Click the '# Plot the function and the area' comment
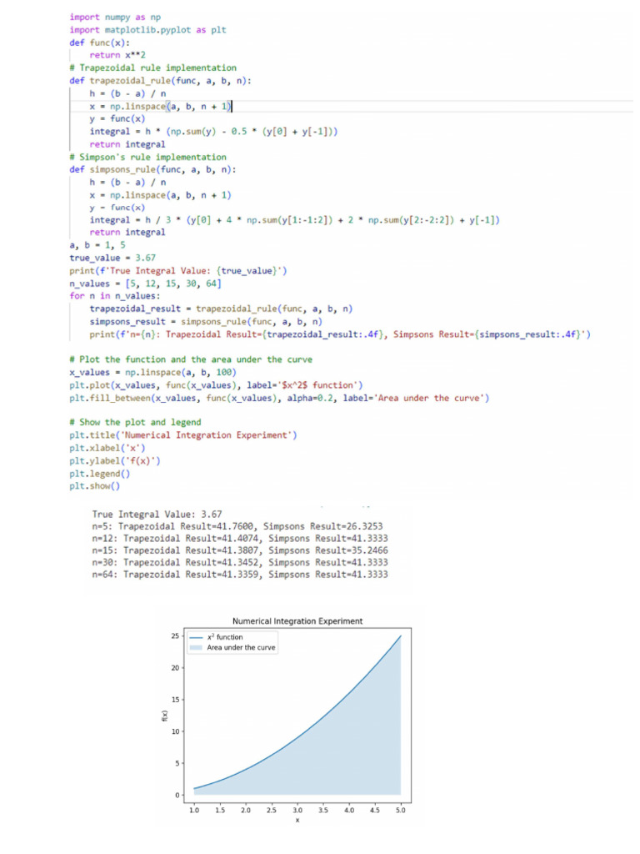 191,359
